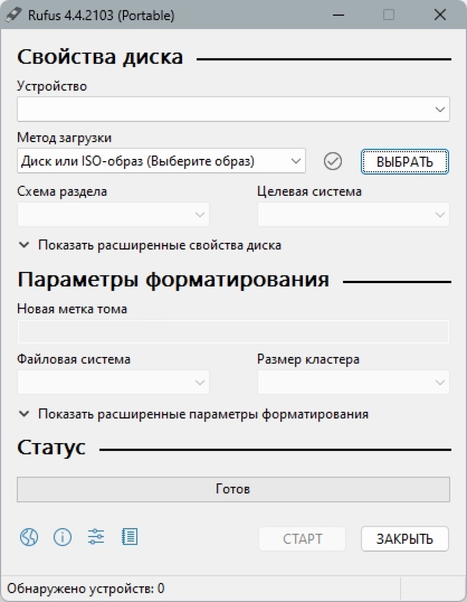The height and width of the screenshot is (602, 467).
Task: Click the Статус heading
Action: (51, 447)
